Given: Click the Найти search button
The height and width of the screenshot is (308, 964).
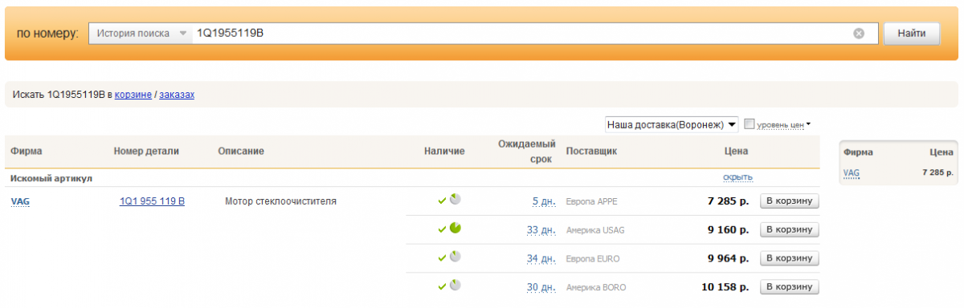Looking at the screenshot, I should click(911, 34).
